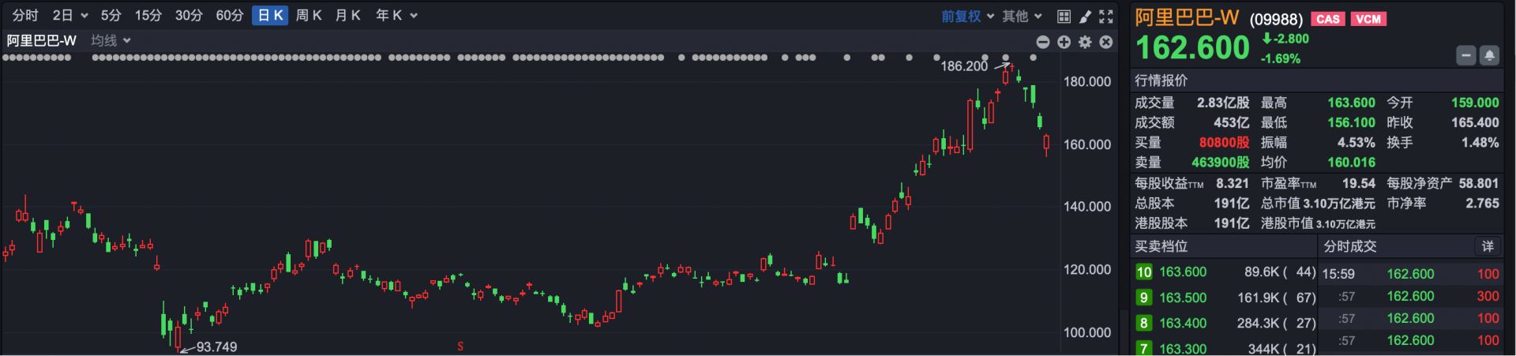Click the ask price 163.600 in the order book
This screenshot has width=1516, height=356.
click(x=1183, y=272)
